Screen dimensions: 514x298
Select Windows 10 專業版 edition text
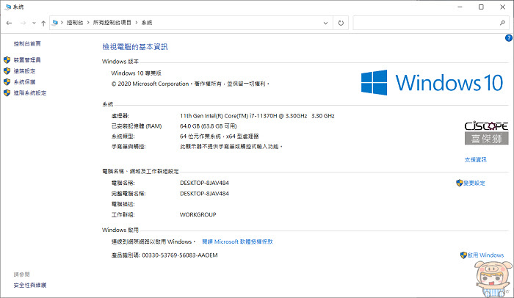pos(137,73)
